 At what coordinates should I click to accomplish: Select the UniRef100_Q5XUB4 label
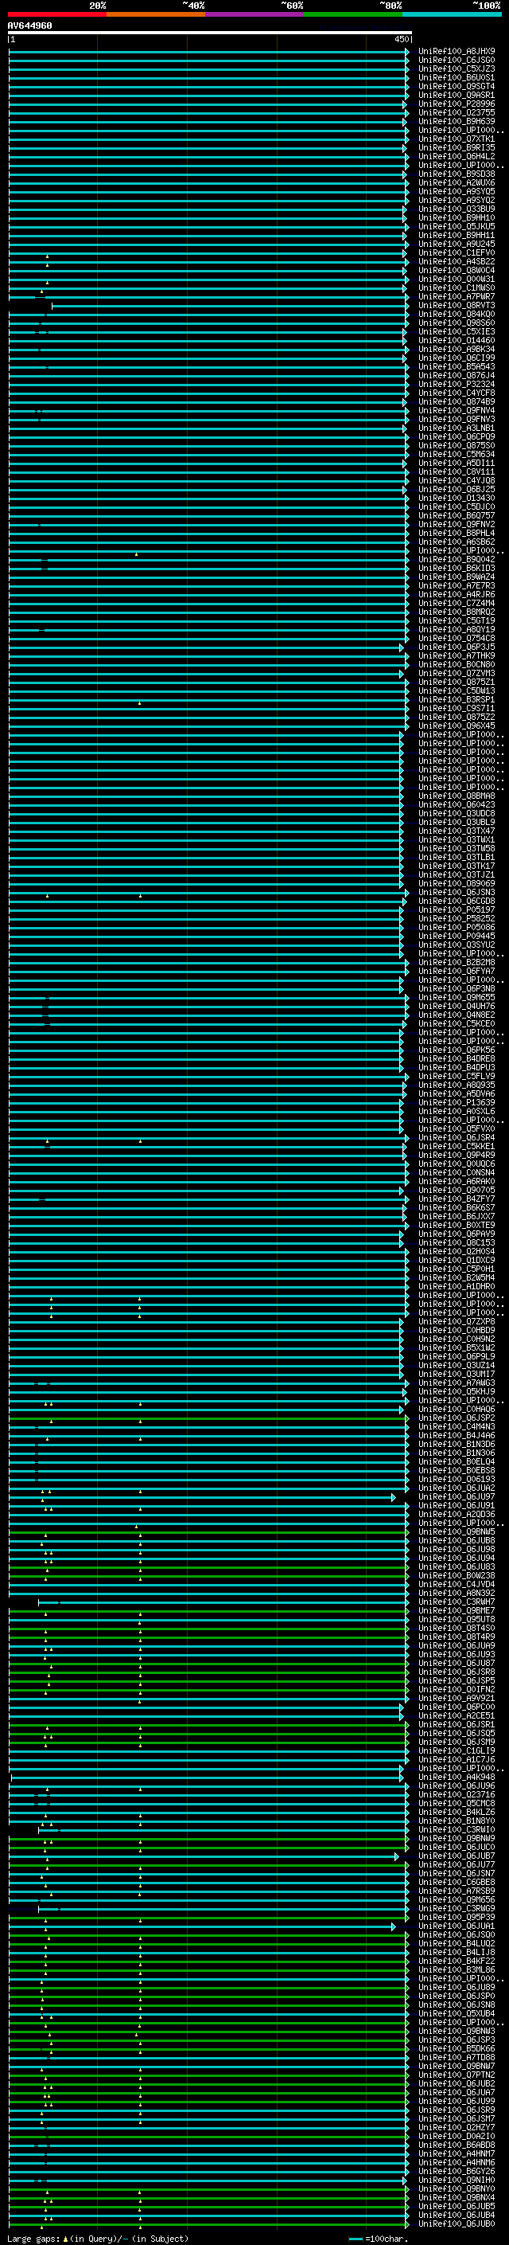coord(457,2014)
